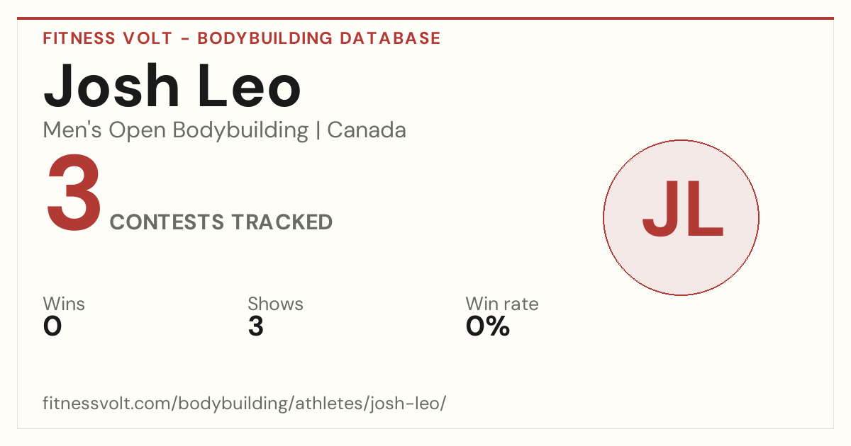The image size is (851, 446).
Task: Click the letter L in avatar
Action: pyautogui.click(x=705, y=210)
